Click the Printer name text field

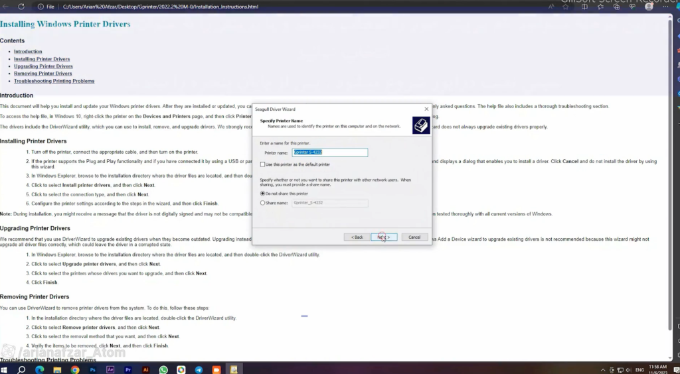329,153
